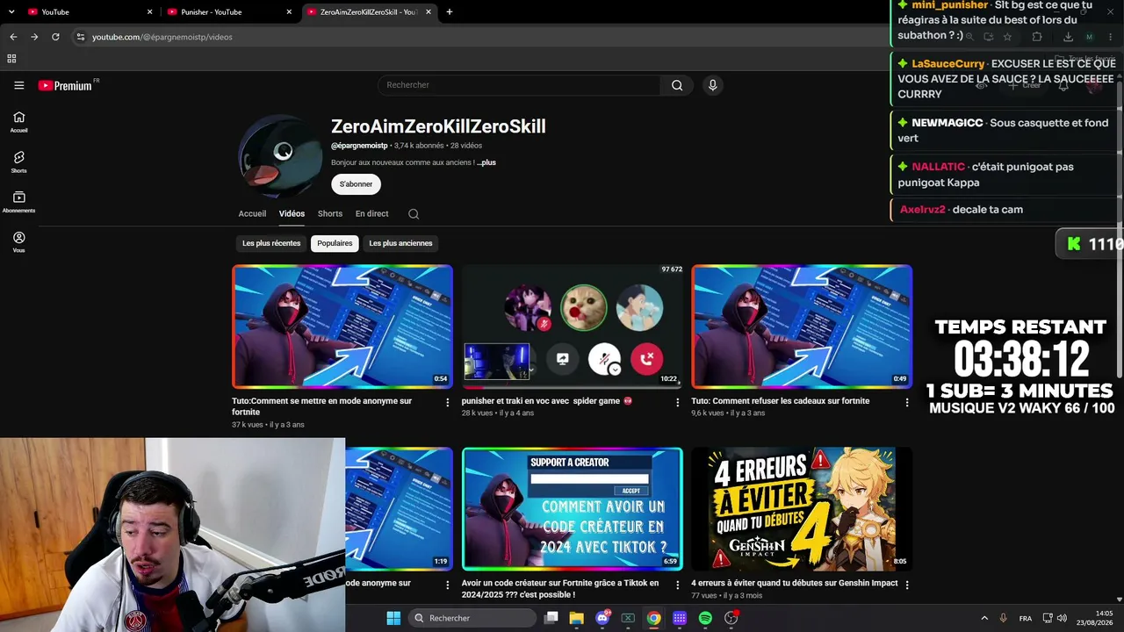Image resolution: width=1124 pixels, height=632 pixels.
Task: Select the Populaires sort chip
Action: pyautogui.click(x=335, y=243)
